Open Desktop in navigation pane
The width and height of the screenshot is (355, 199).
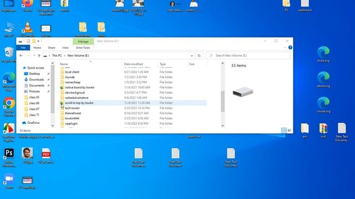tap(32, 74)
